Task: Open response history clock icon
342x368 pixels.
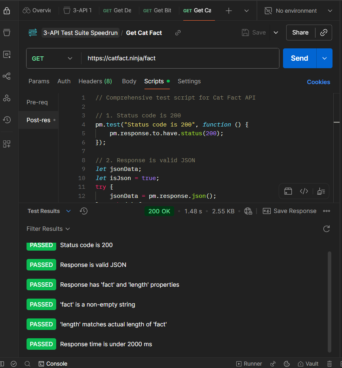Action: (84, 211)
